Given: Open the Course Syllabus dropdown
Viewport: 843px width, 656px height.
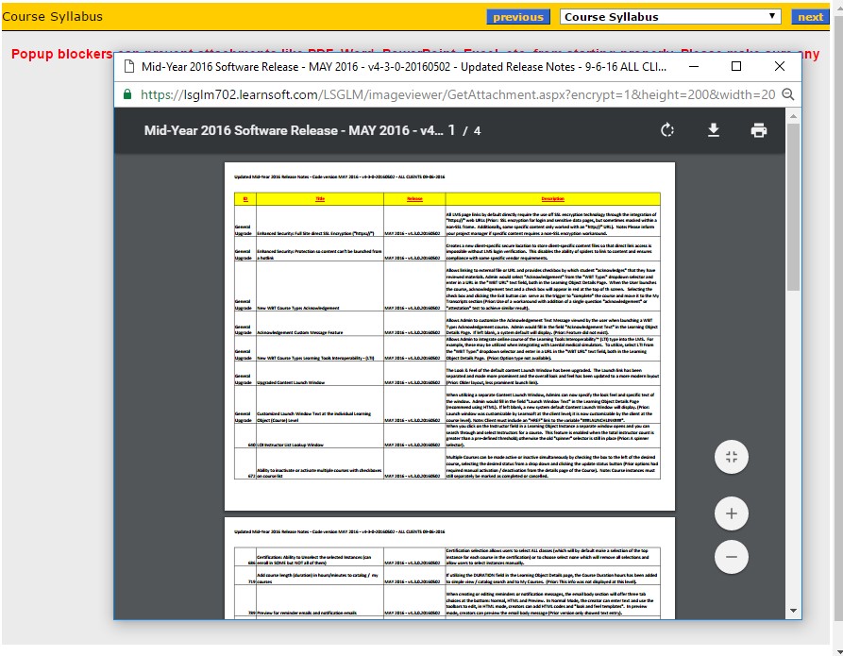Looking at the screenshot, I should click(670, 17).
